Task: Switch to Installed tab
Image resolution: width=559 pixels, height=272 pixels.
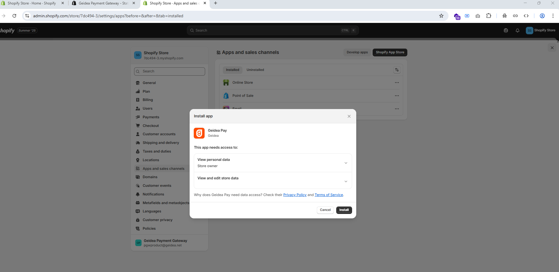Action: [232, 70]
